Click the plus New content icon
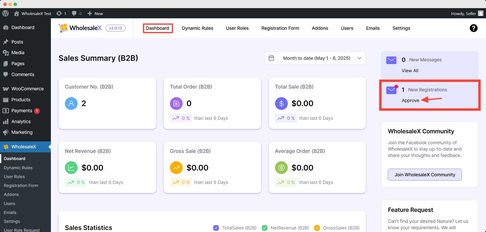Screen dimensions: 486x232 tap(90, 13)
